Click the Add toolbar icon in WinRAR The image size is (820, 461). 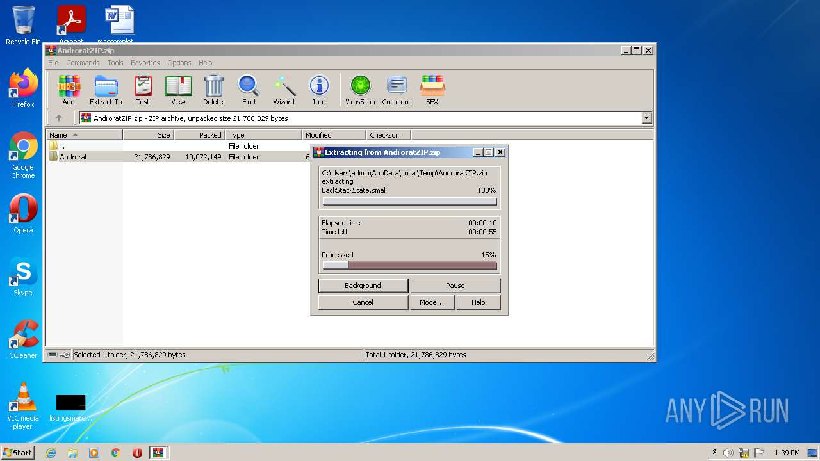tap(69, 90)
